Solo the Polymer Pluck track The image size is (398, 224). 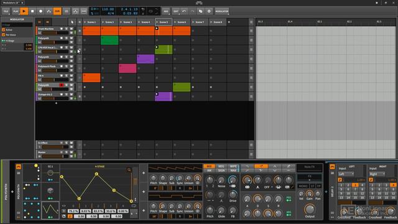click(x=67, y=67)
